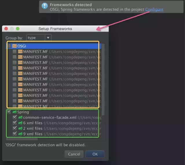Image resolution: width=185 pixels, height=165 pixels.
Task: Click the Spring leaf icon
Action: point(14,112)
